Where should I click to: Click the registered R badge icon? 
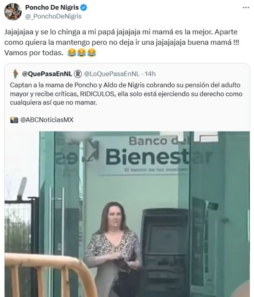[78, 74]
